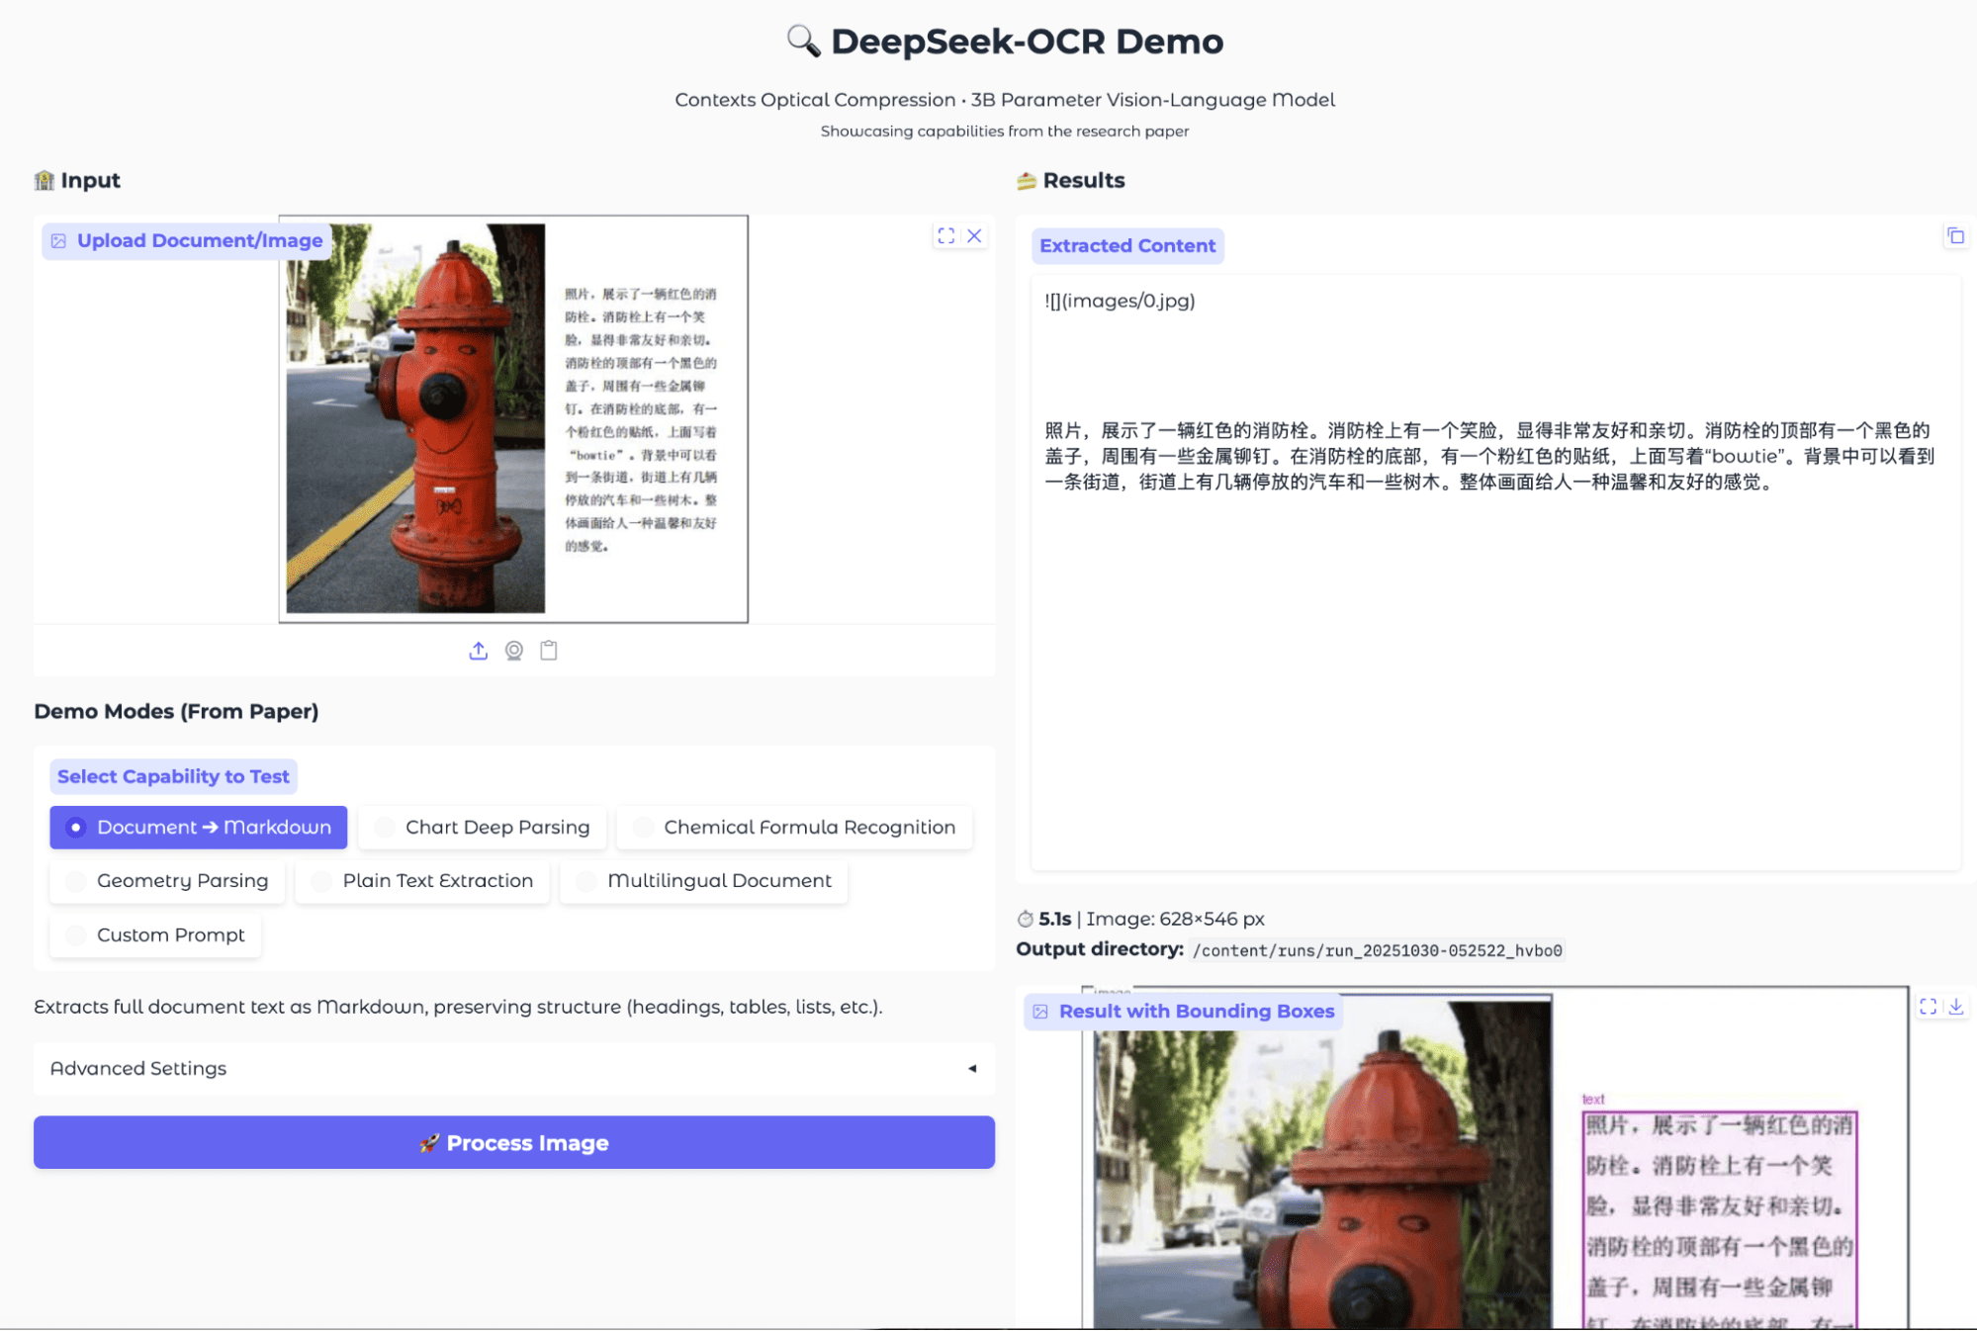The width and height of the screenshot is (1977, 1331).
Task: View bounding boxes result in fullscreen
Action: 1928,1007
